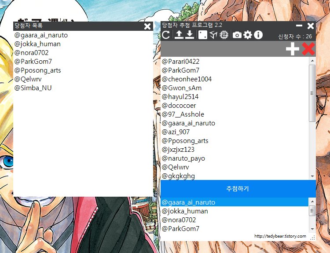Click the dice icon in toolbar

(203, 35)
